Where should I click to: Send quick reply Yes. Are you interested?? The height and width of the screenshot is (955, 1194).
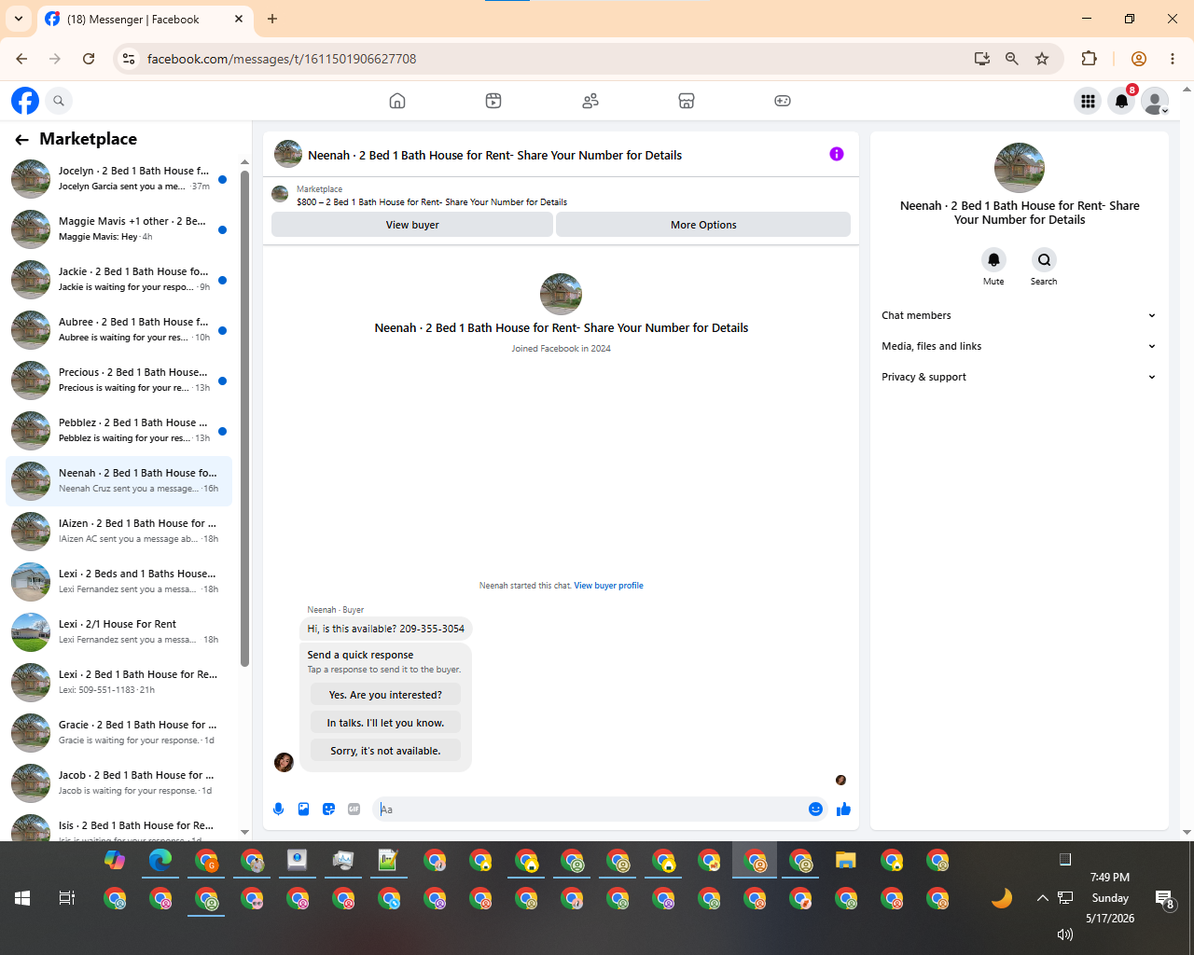(385, 695)
